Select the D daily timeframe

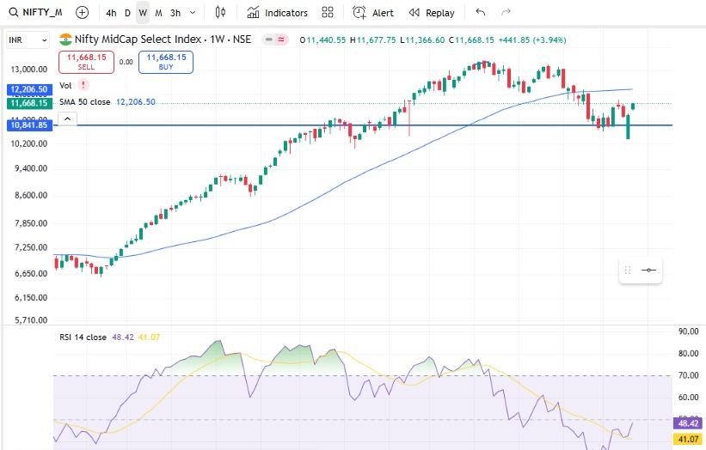coord(127,13)
